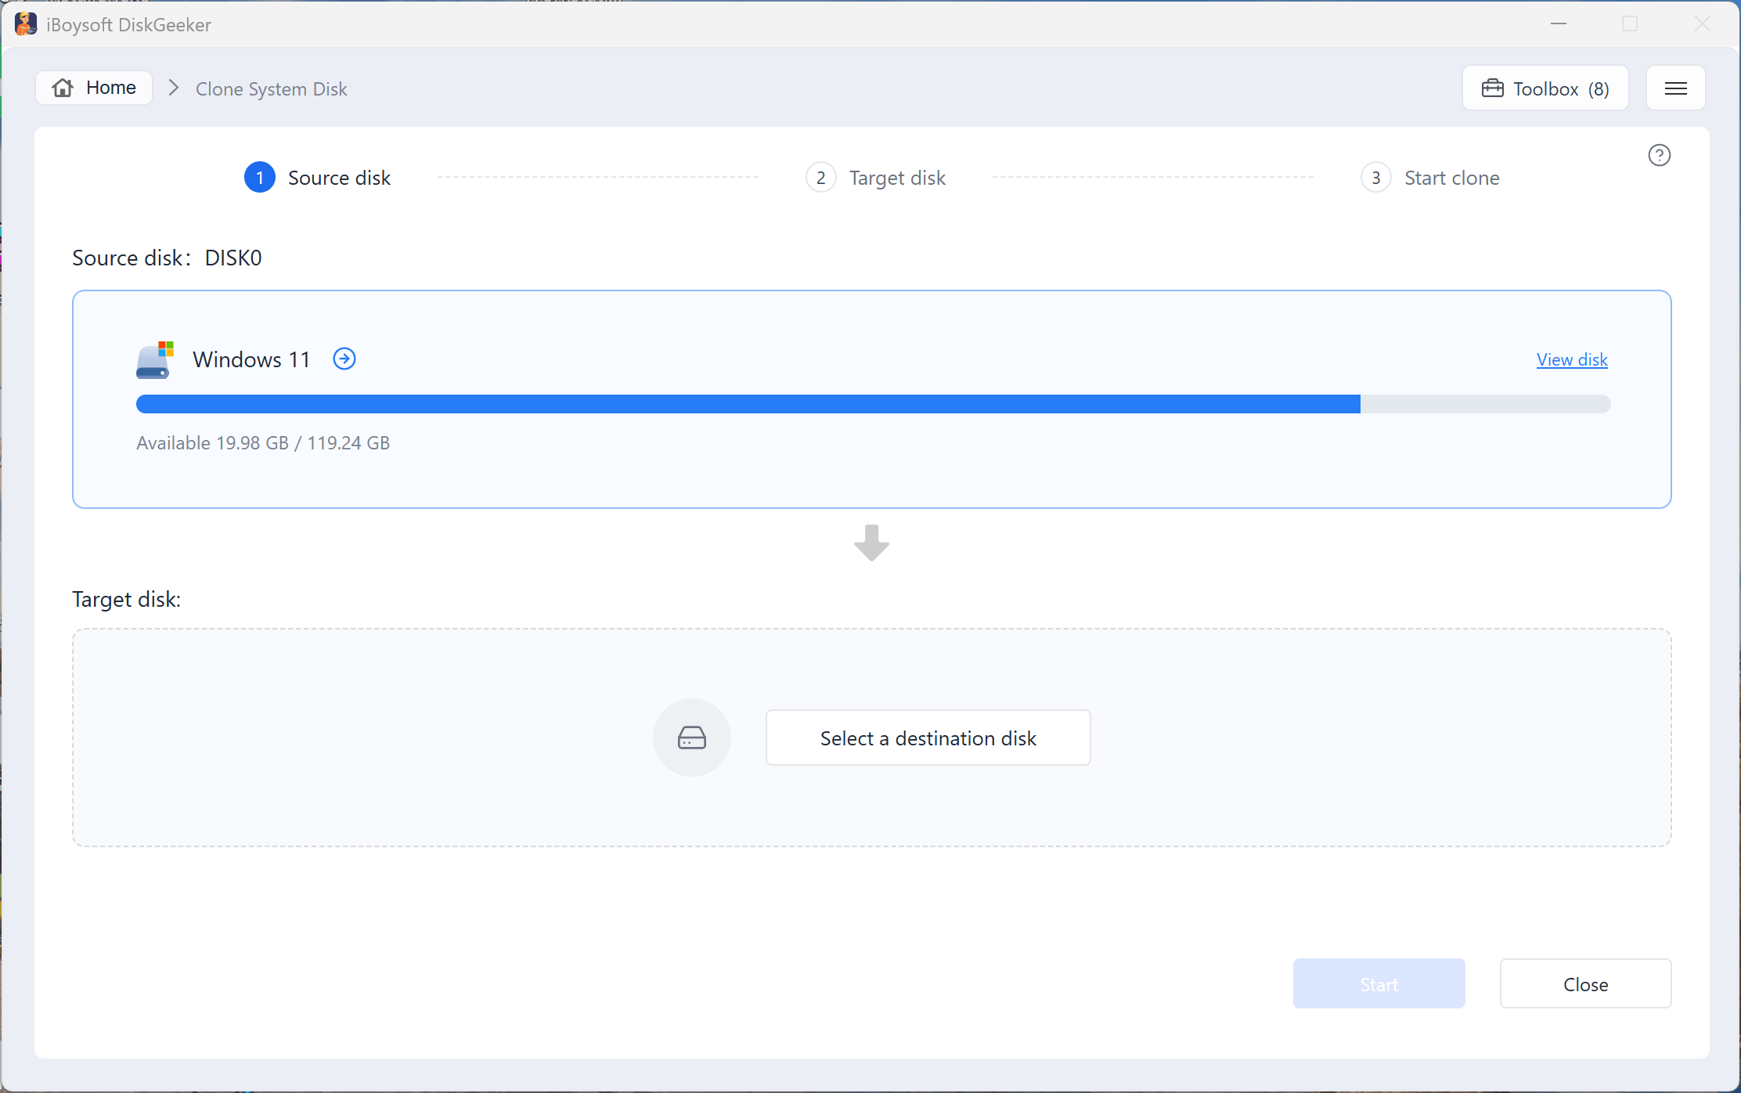Click the Windows 11 disk drive icon
The image size is (1741, 1093).
coord(155,360)
